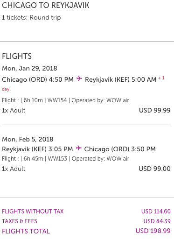The image size is (174, 240).
Task: Click the USD 99.99 outbound fare
Action: tap(155, 110)
